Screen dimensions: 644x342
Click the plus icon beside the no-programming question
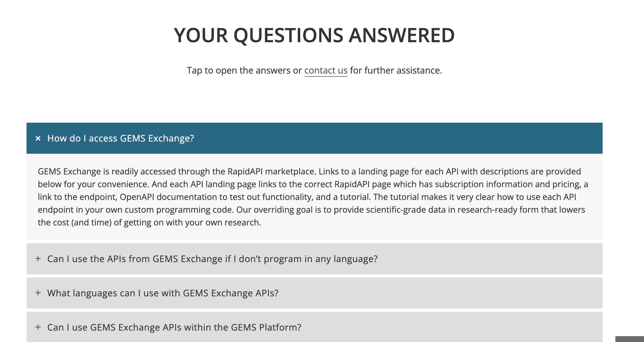38,259
